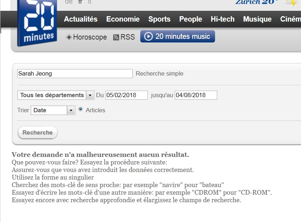Open the Hi-tech menu item
The width and height of the screenshot is (301, 222).
click(223, 19)
